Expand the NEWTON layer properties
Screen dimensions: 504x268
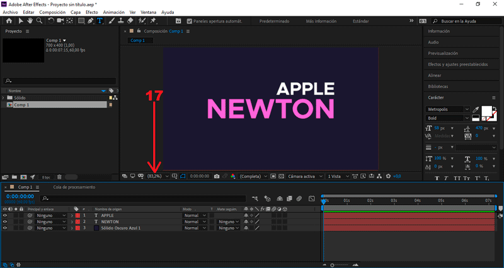(72, 222)
